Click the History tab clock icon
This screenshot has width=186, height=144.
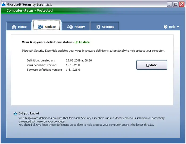[70, 27]
